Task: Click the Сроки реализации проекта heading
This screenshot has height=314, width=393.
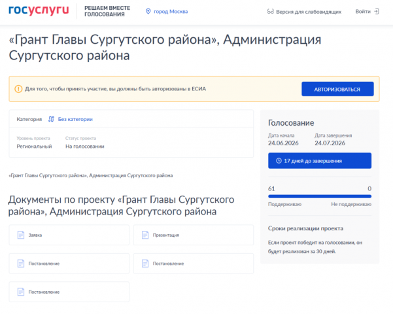Action: [305, 228]
